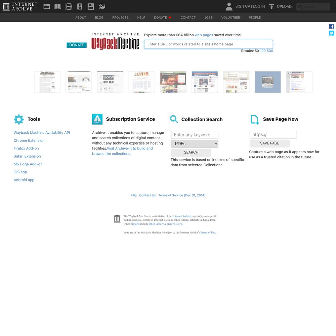
Task: Focus the top-right Search box
Action: (x=313, y=7)
